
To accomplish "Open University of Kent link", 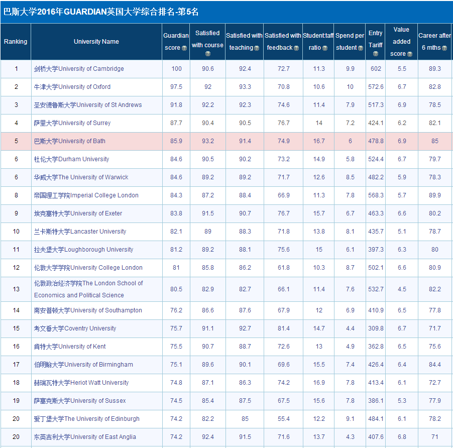I will click(x=70, y=347).
